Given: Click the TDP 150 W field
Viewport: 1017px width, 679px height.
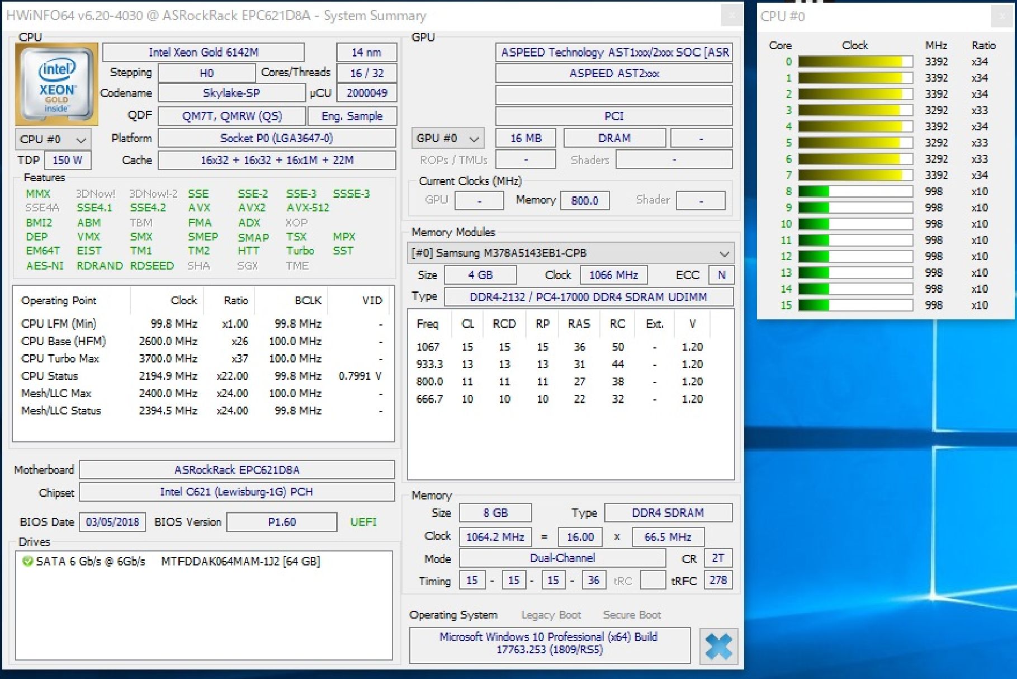Looking at the screenshot, I should (x=68, y=160).
